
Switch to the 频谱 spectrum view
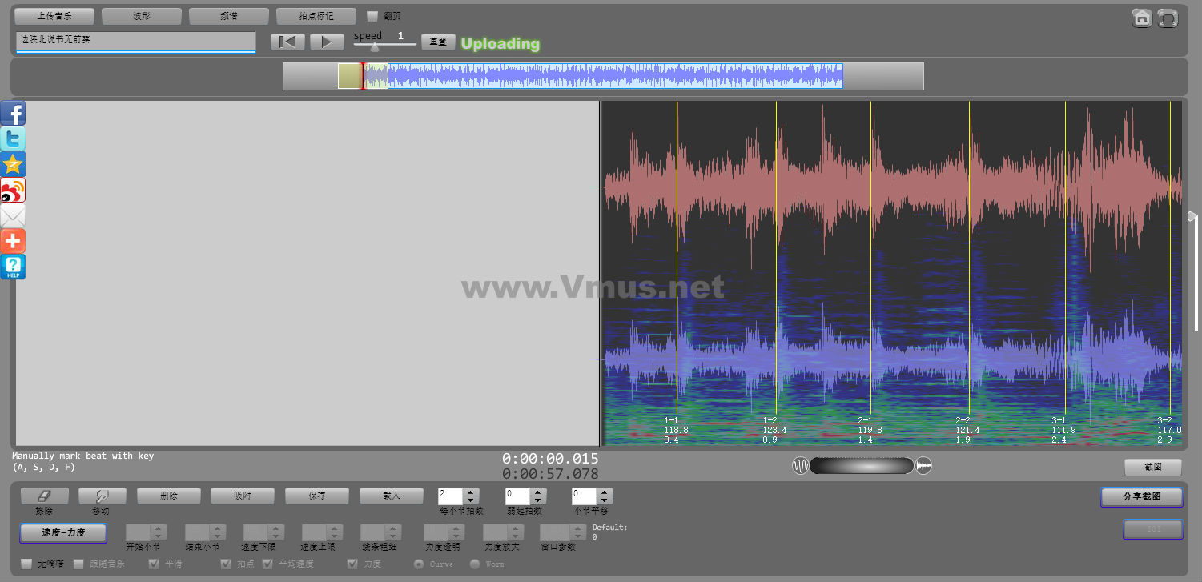tap(228, 16)
